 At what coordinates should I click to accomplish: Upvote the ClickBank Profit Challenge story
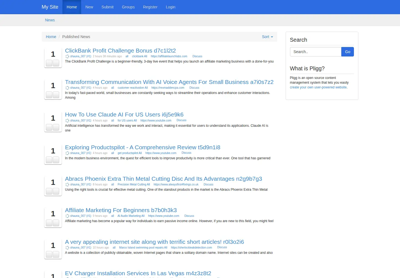49,63
